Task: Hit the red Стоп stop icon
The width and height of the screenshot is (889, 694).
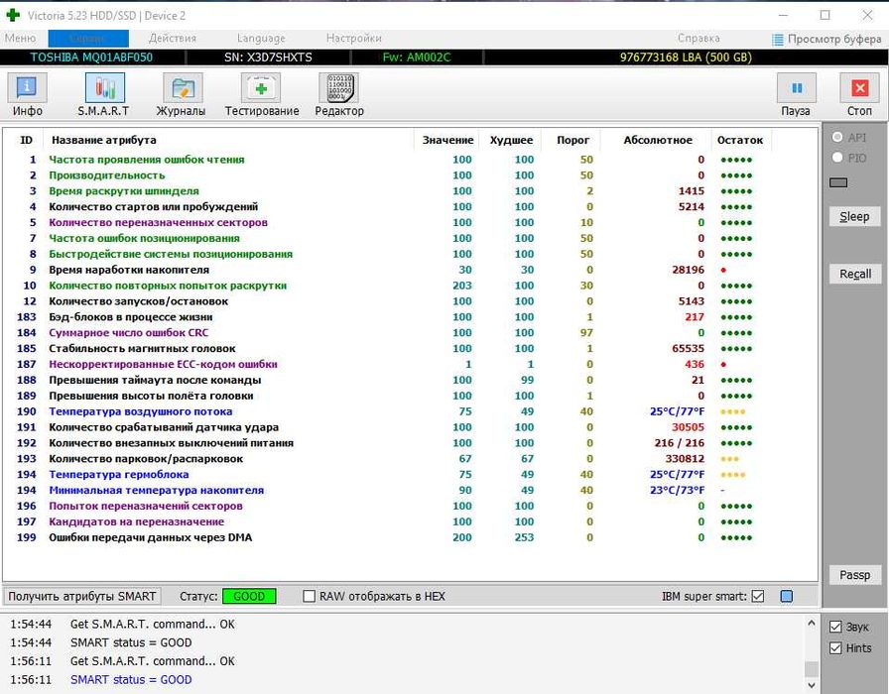Action: pyautogui.click(x=859, y=95)
